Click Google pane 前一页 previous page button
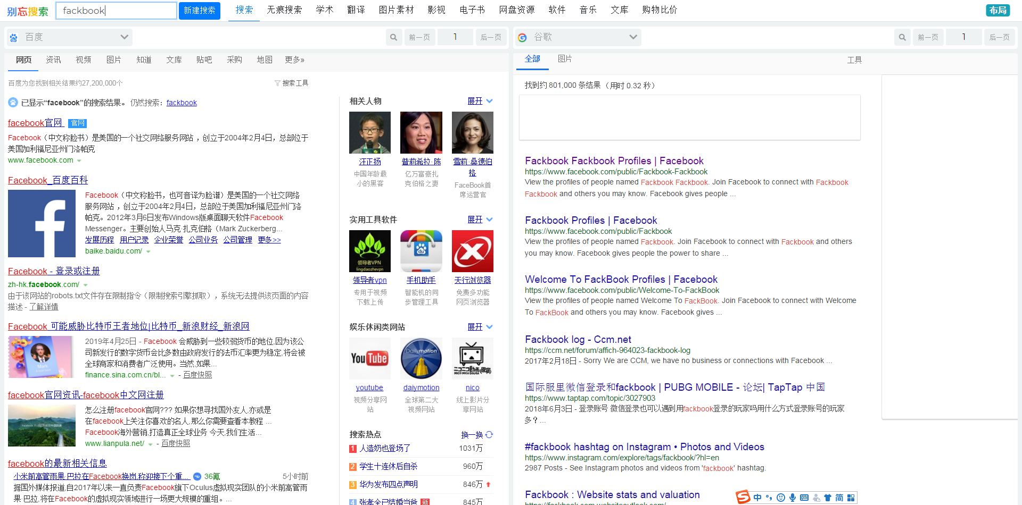This screenshot has height=505, width=1022. [928, 37]
